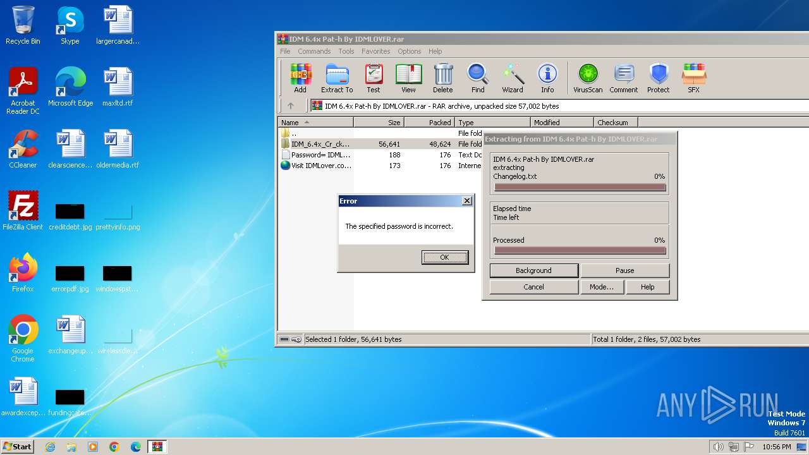
Task: Select the clearscience document desktop icon
Action: [x=70, y=150]
